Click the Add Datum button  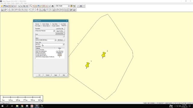click(61, 40)
